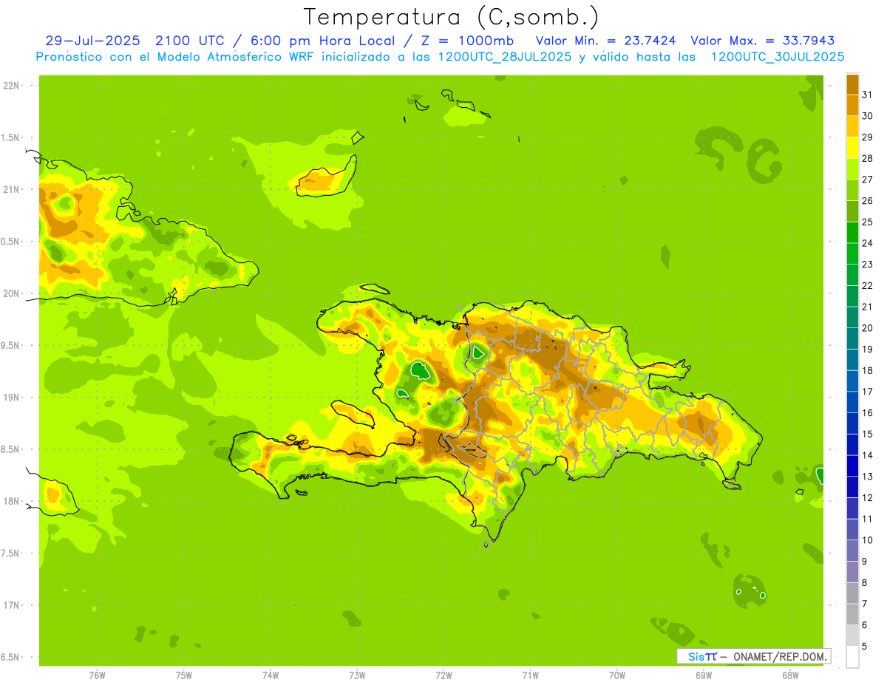Viewport: 887px width, 685px height.
Task: Click the 21N latitude axis label
Action: pyautogui.click(x=10, y=189)
